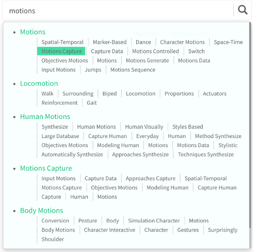Open the Motions topic heading
The width and height of the screenshot is (253, 252).
tap(33, 32)
